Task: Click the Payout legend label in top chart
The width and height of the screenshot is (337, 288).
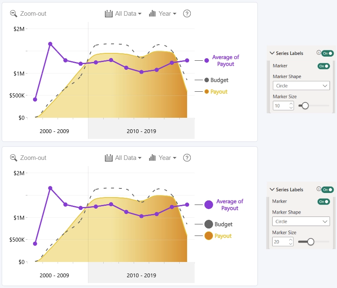Action: pos(219,92)
